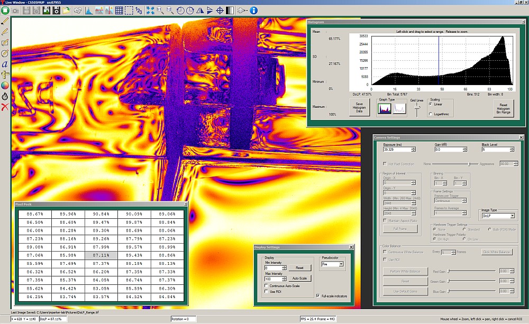The image size is (529, 324).
Task: Click the crosshair target icon
Action: pyautogui.click(x=220, y=10)
